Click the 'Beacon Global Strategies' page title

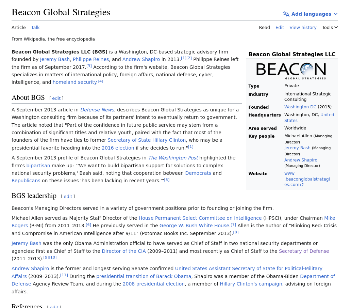[x=61, y=12]
